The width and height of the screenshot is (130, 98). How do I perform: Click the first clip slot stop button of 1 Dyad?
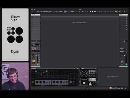(32, 17)
